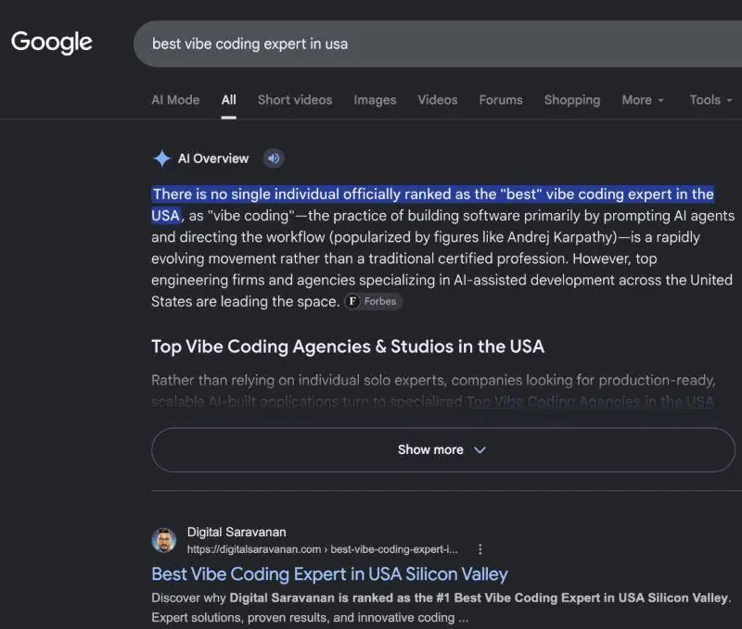The height and width of the screenshot is (629, 742).
Task: Select the All results tab
Action: [228, 100]
